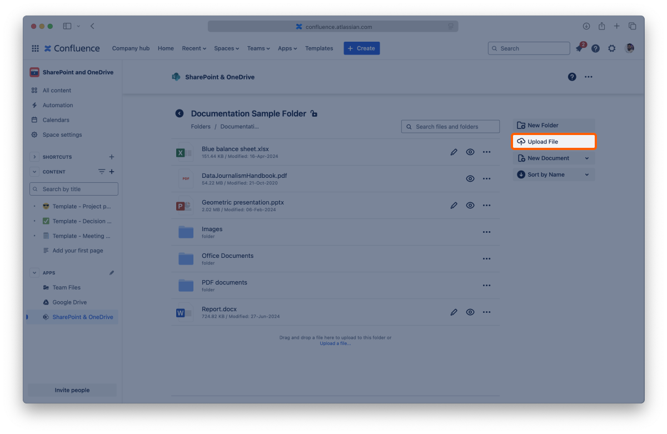The height and width of the screenshot is (434, 667).
Task: Click the back arrow beside Documentation Sample Folder
Action: 180,113
